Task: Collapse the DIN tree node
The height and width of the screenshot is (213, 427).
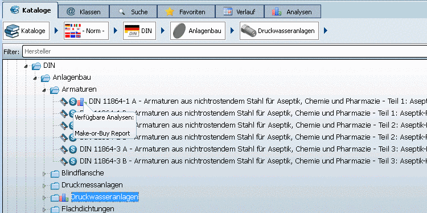Action: [x=26, y=66]
